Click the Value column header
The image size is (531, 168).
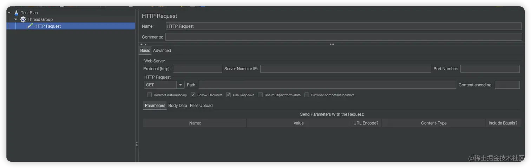pyautogui.click(x=299, y=123)
